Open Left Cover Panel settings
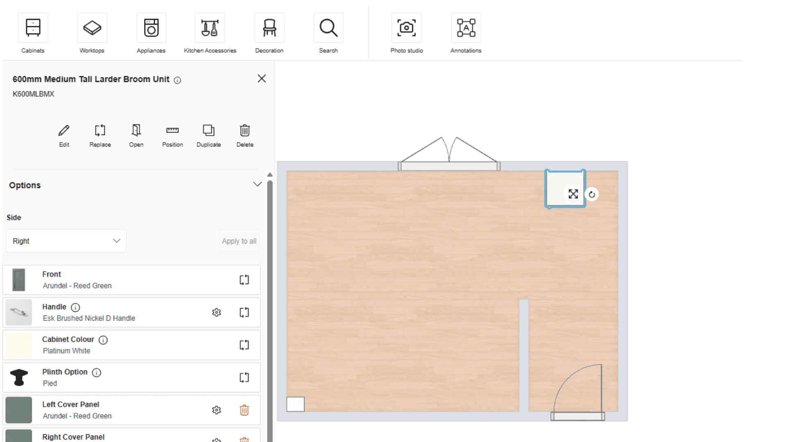Image resolution: width=786 pixels, height=442 pixels. coord(217,410)
